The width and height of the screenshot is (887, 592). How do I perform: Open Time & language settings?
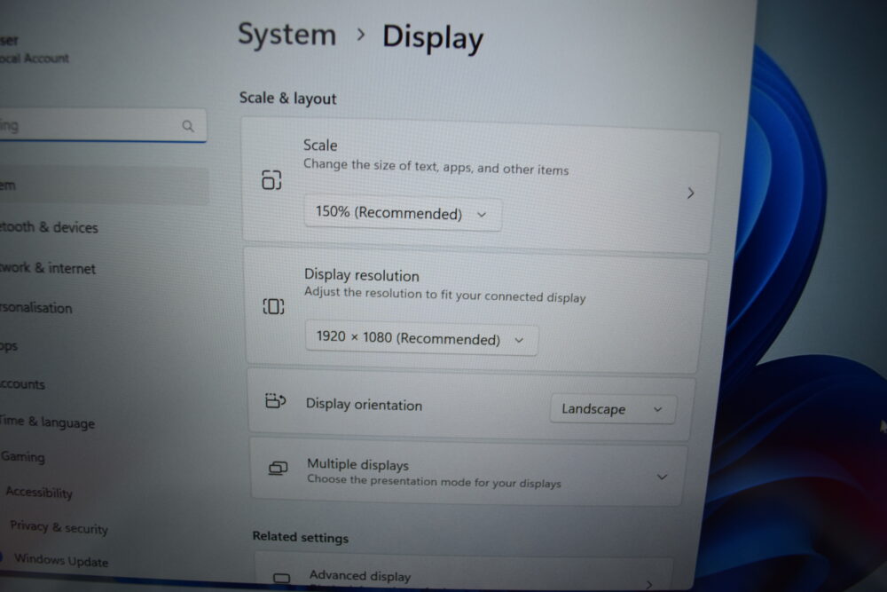(47, 422)
